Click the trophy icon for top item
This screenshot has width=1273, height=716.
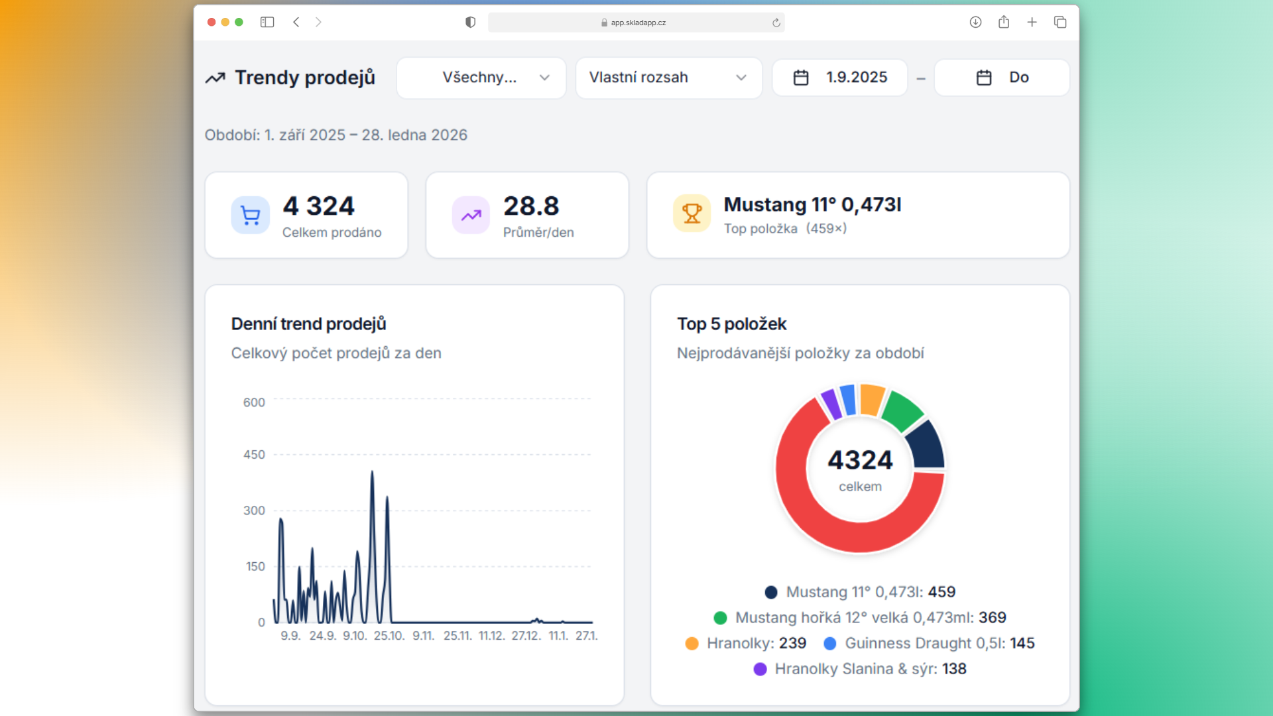(x=692, y=213)
